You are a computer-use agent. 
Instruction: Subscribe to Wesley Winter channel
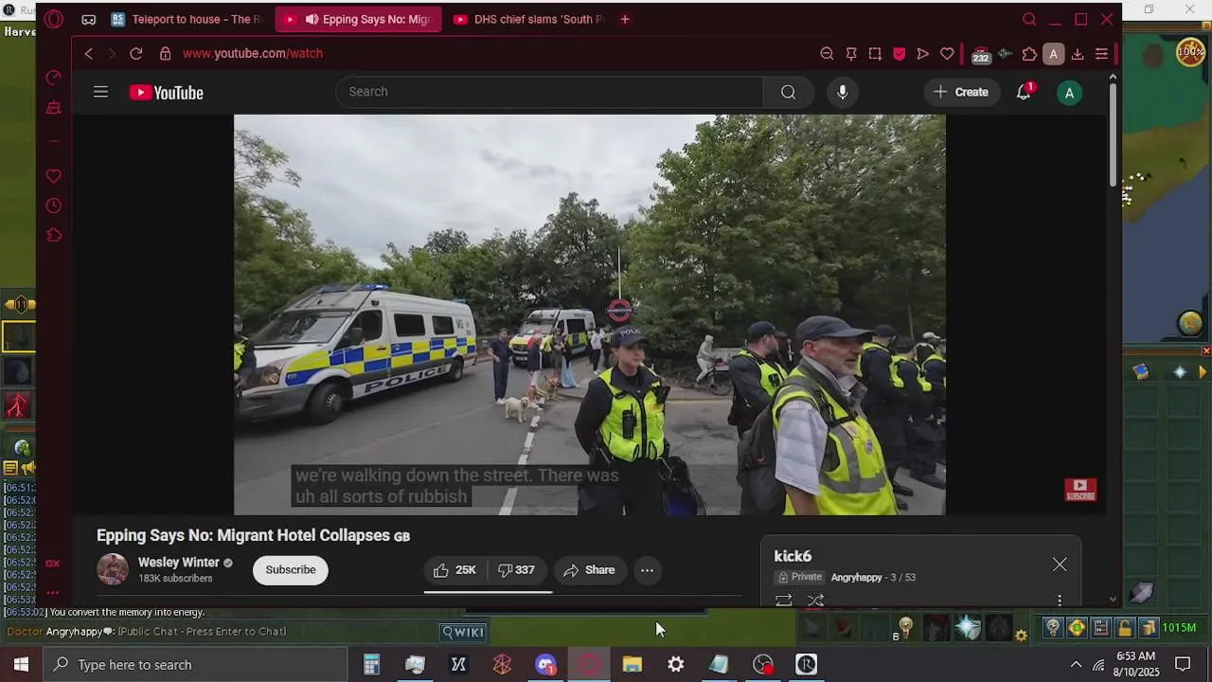(291, 570)
